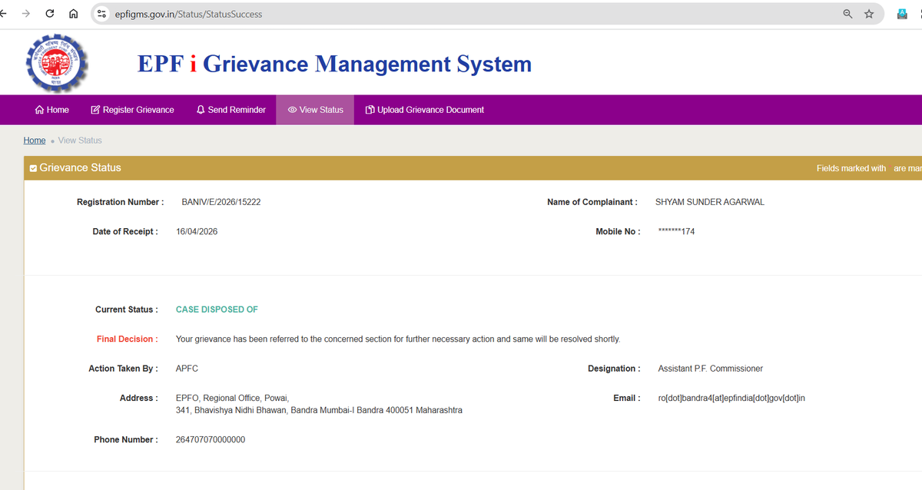Click the browser forward arrow

(x=27, y=14)
